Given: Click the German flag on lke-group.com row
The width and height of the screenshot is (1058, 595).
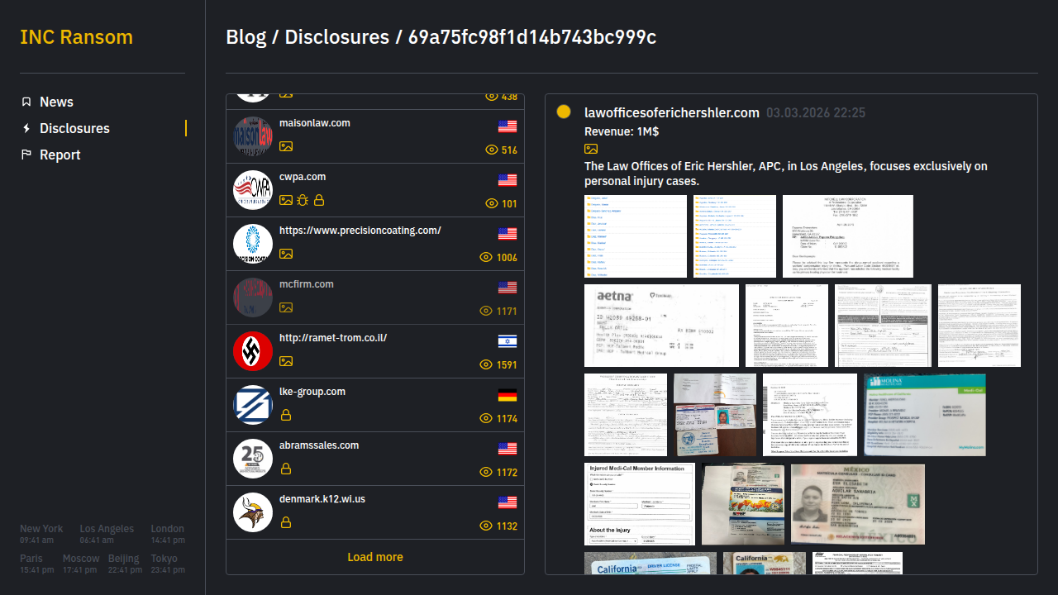Looking at the screenshot, I should click(508, 395).
